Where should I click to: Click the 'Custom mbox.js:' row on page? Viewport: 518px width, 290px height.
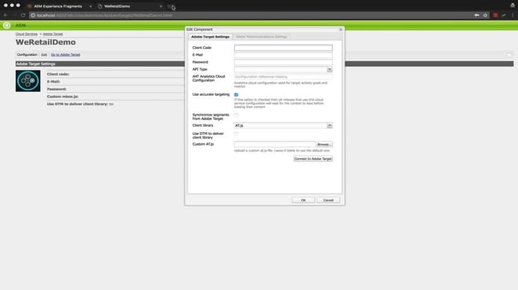115,96
